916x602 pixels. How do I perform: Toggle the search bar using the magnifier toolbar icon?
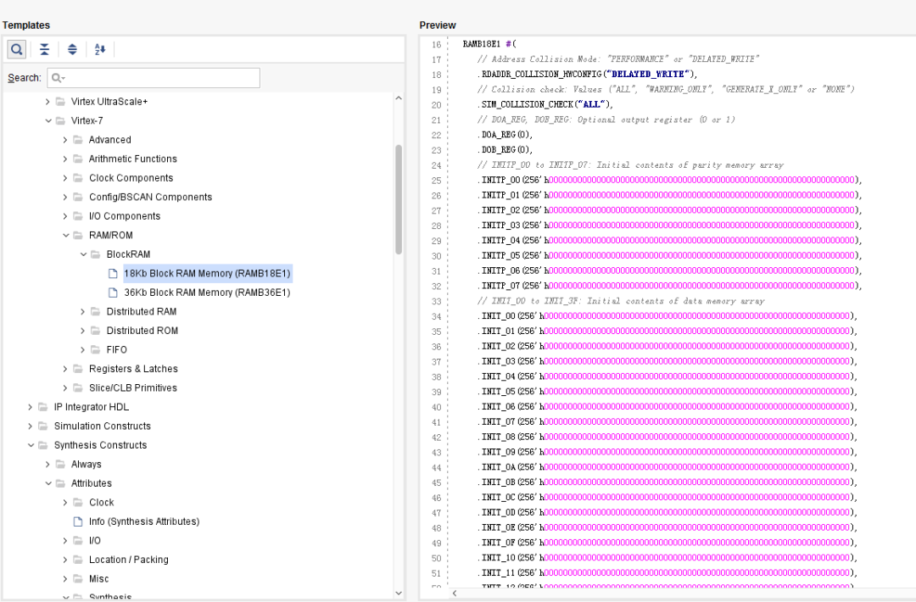click(16, 49)
